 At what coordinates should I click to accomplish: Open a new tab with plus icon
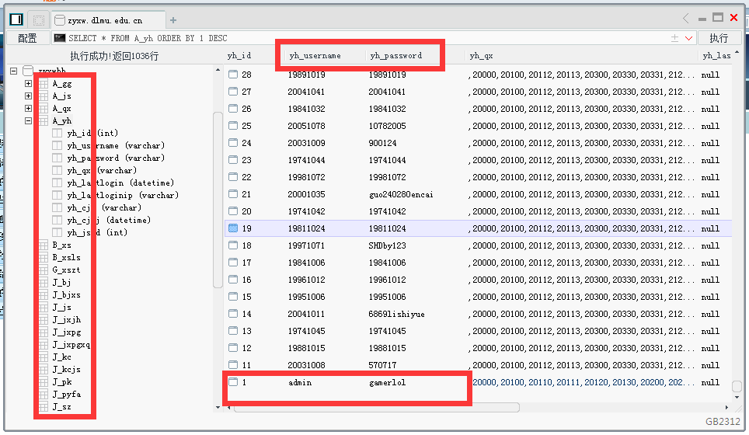[x=173, y=20]
